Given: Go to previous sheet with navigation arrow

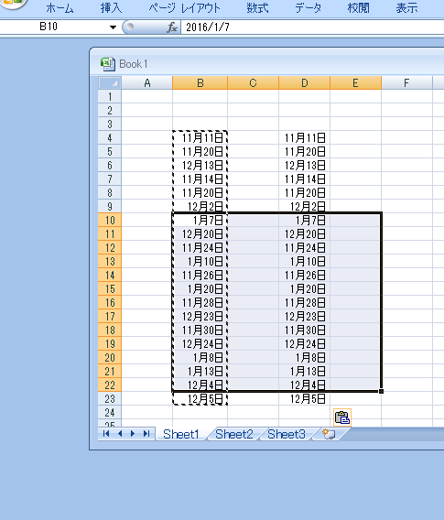Looking at the screenshot, I should tap(120, 434).
